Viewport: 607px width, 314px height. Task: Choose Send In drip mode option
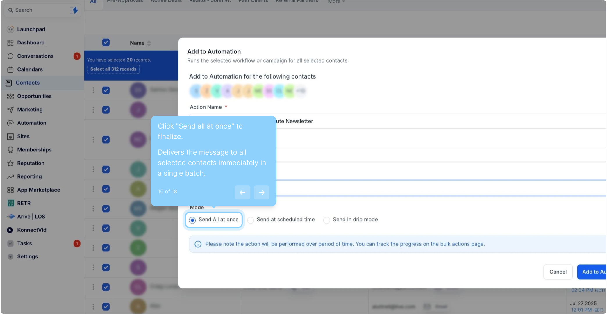[327, 220]
